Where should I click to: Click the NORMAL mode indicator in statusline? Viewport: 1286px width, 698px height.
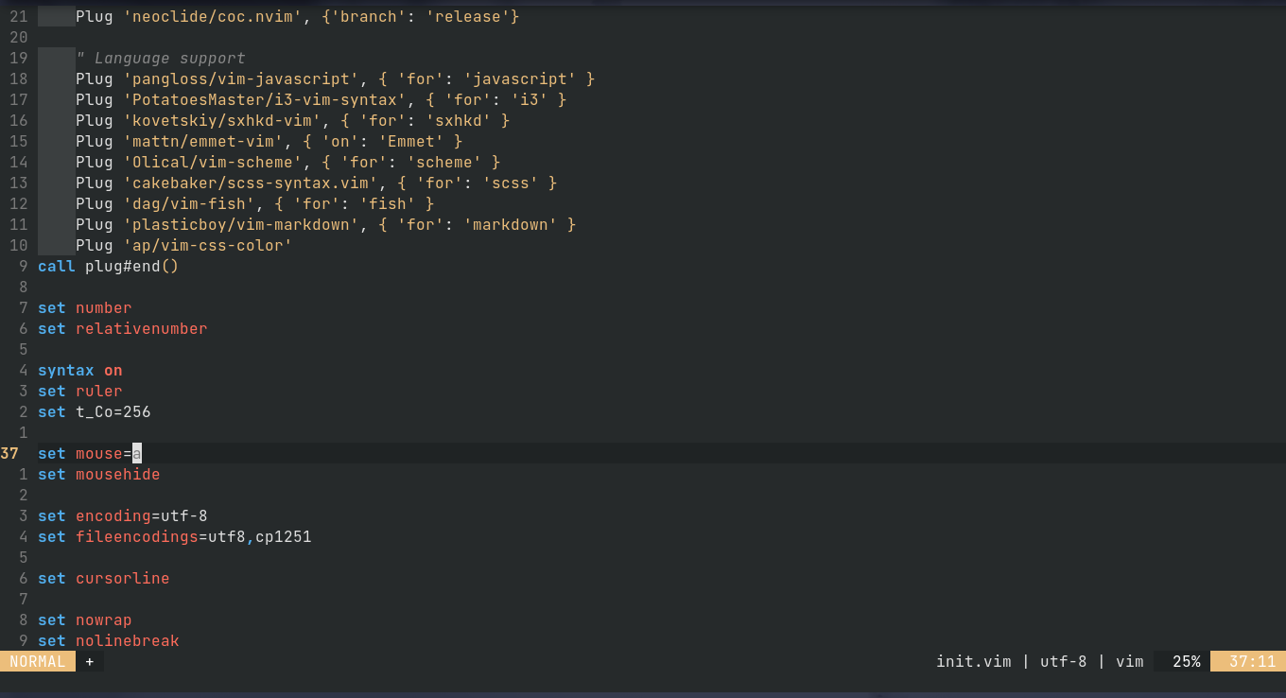coord(38,661)
